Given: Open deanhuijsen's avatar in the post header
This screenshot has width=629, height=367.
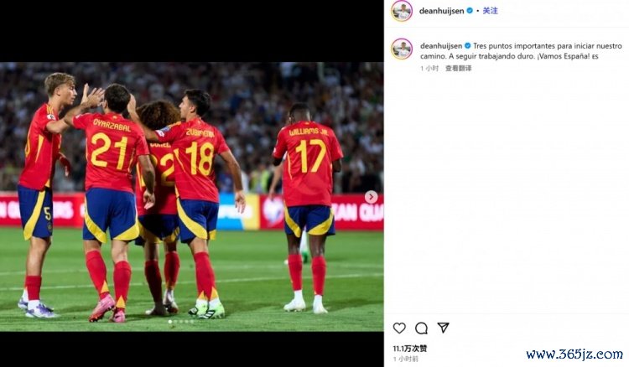Looking at the screenshot, I should 402,11.
